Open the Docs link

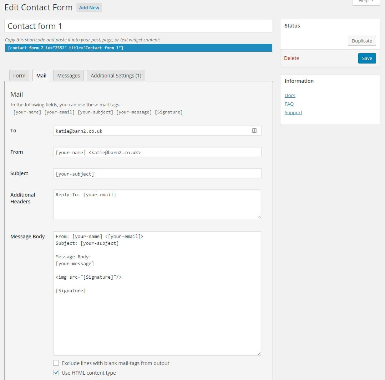pos(290,96)
